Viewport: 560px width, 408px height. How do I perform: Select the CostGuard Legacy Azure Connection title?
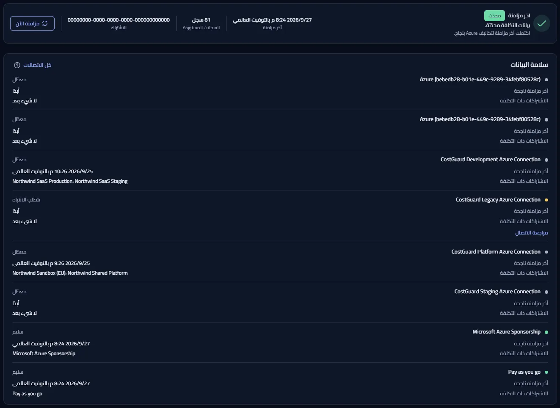click(498, 200)
